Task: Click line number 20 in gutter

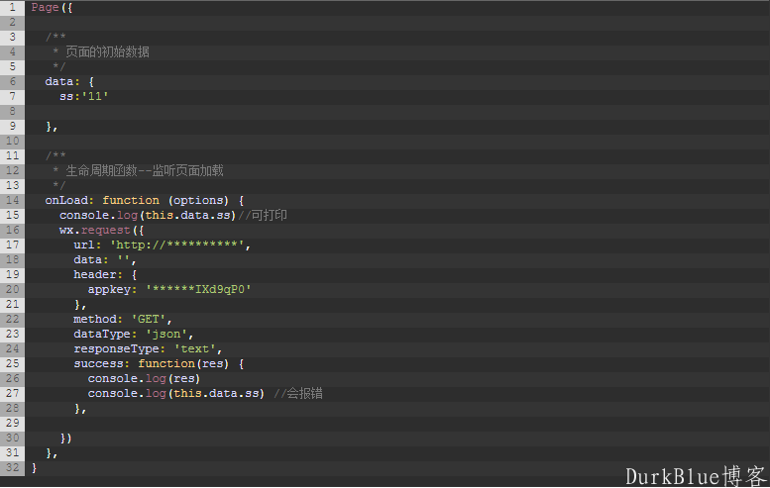Action: point(13,289)
